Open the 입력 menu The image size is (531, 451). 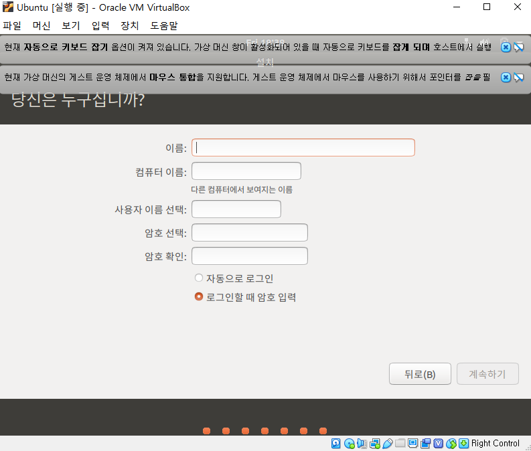coord(100,25)
